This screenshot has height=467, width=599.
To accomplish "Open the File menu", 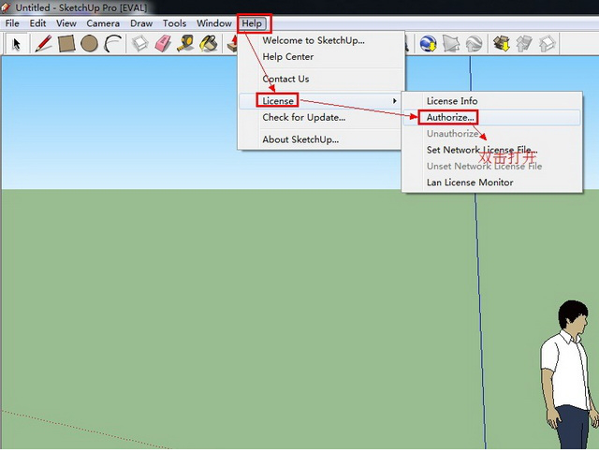I will click(12, 23).
